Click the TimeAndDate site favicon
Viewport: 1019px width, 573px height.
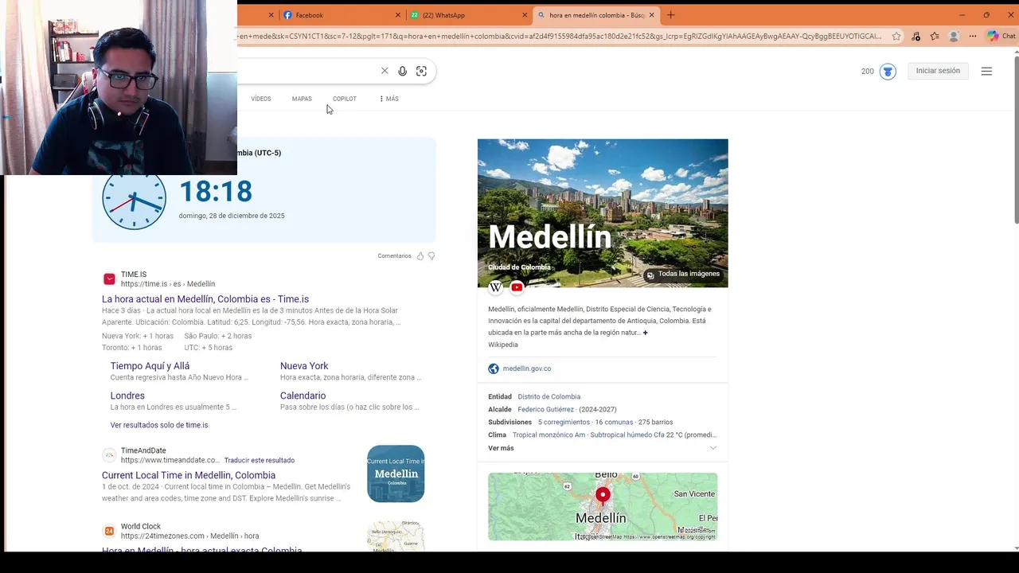click(109, 455)
